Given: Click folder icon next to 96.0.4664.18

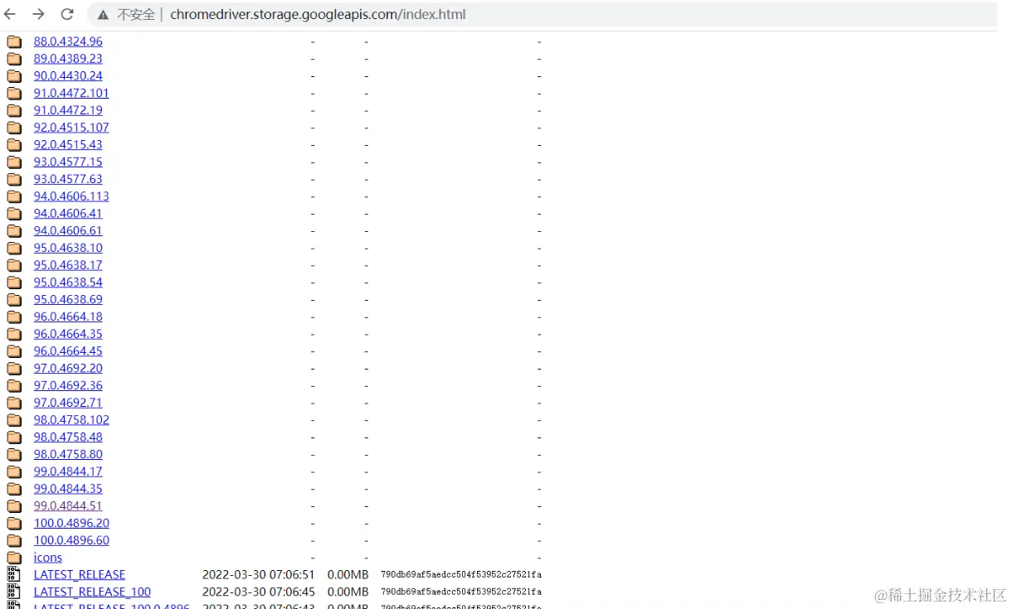Looking at the screenshot, I should click(14, 317).
